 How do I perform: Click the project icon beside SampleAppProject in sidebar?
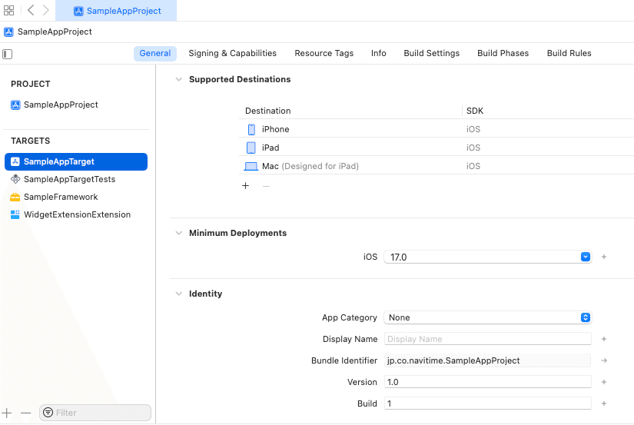point(15,105)
